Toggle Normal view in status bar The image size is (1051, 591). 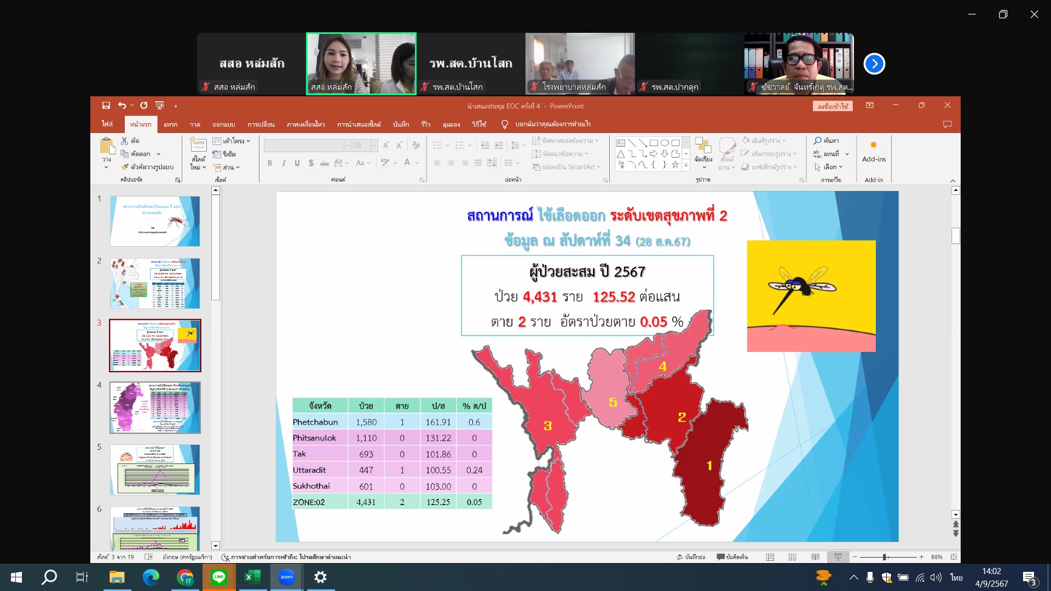770,557
